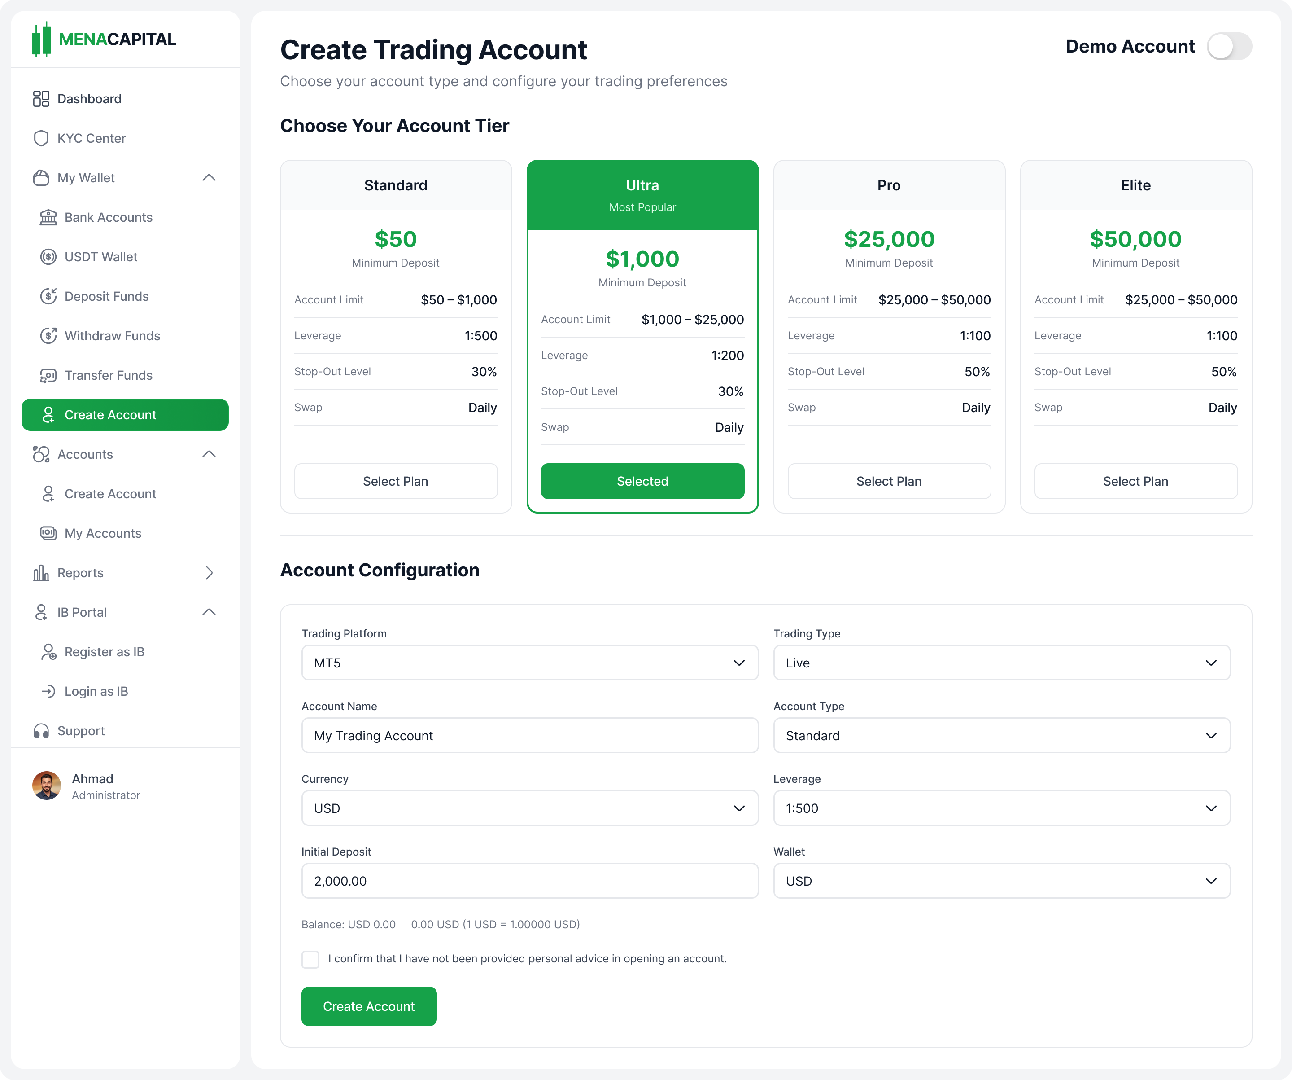
Task: Click the USDT Wallet coin icon
Action: 48,257
